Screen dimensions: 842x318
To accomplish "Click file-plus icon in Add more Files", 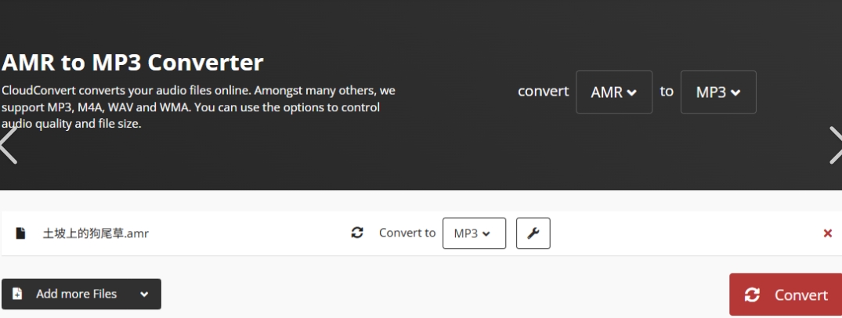I will click(x=17, y=294).
